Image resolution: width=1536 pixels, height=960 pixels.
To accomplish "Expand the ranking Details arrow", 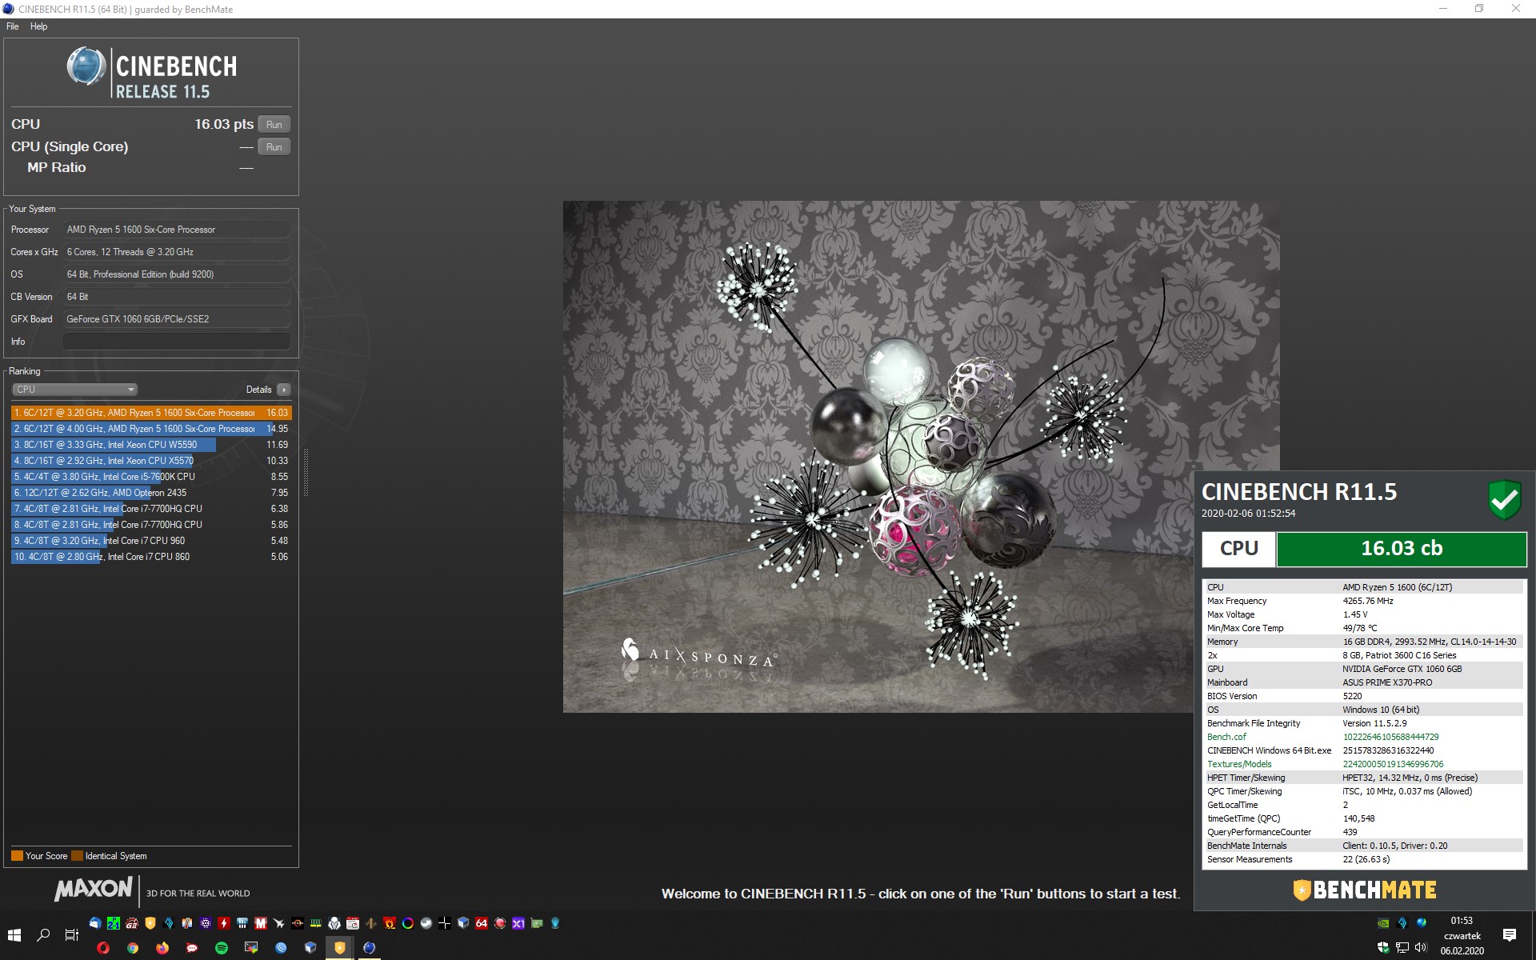I will click(284, 390).
